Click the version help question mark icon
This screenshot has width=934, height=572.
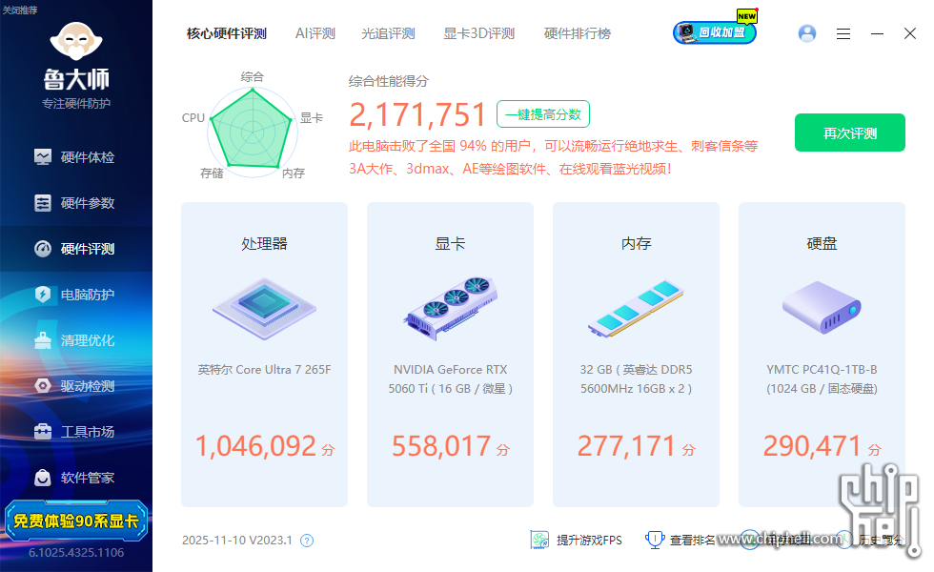[307, 541]
